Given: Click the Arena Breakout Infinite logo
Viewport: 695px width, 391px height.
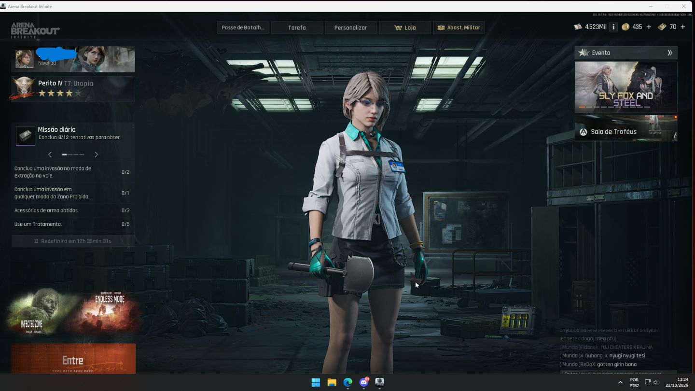Looking at the screenshot, I should (35, 30).
